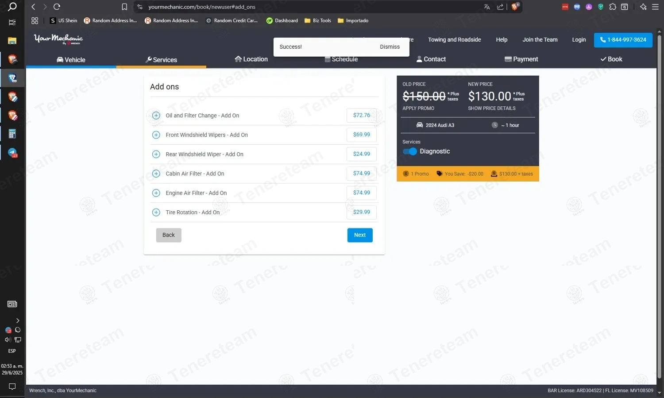
Task: Reload the page with the refresh icon
Action: tap(57, 7)
